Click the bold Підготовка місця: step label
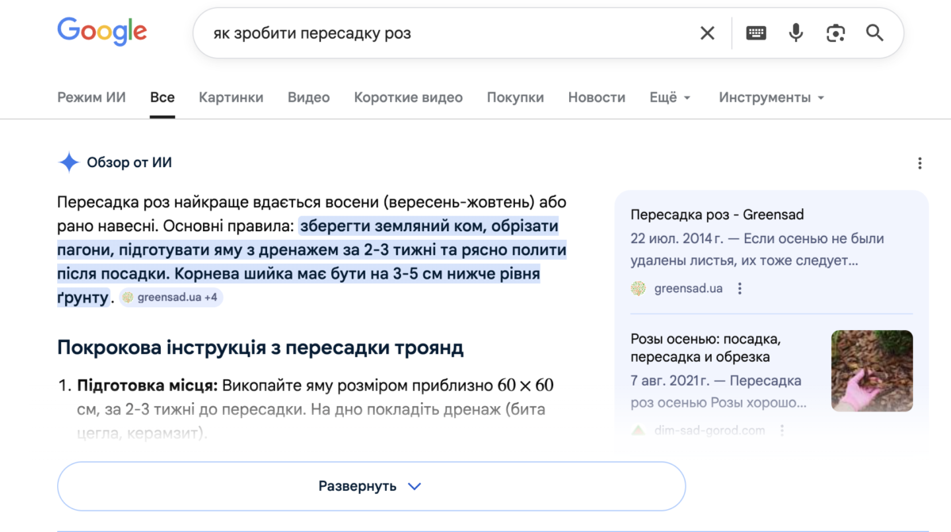This screenshot has height=532, width=951. tap(147, 386)
